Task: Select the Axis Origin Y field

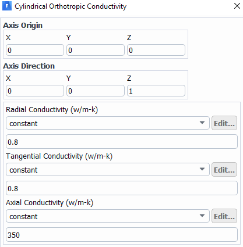Action: click(x=96, y=50)
